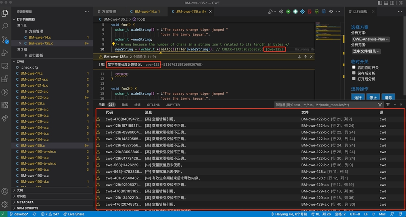Screen dimensions: 406x217
Task: Click the lightbulb quick fix on line 9
Action: pos(113,44)
